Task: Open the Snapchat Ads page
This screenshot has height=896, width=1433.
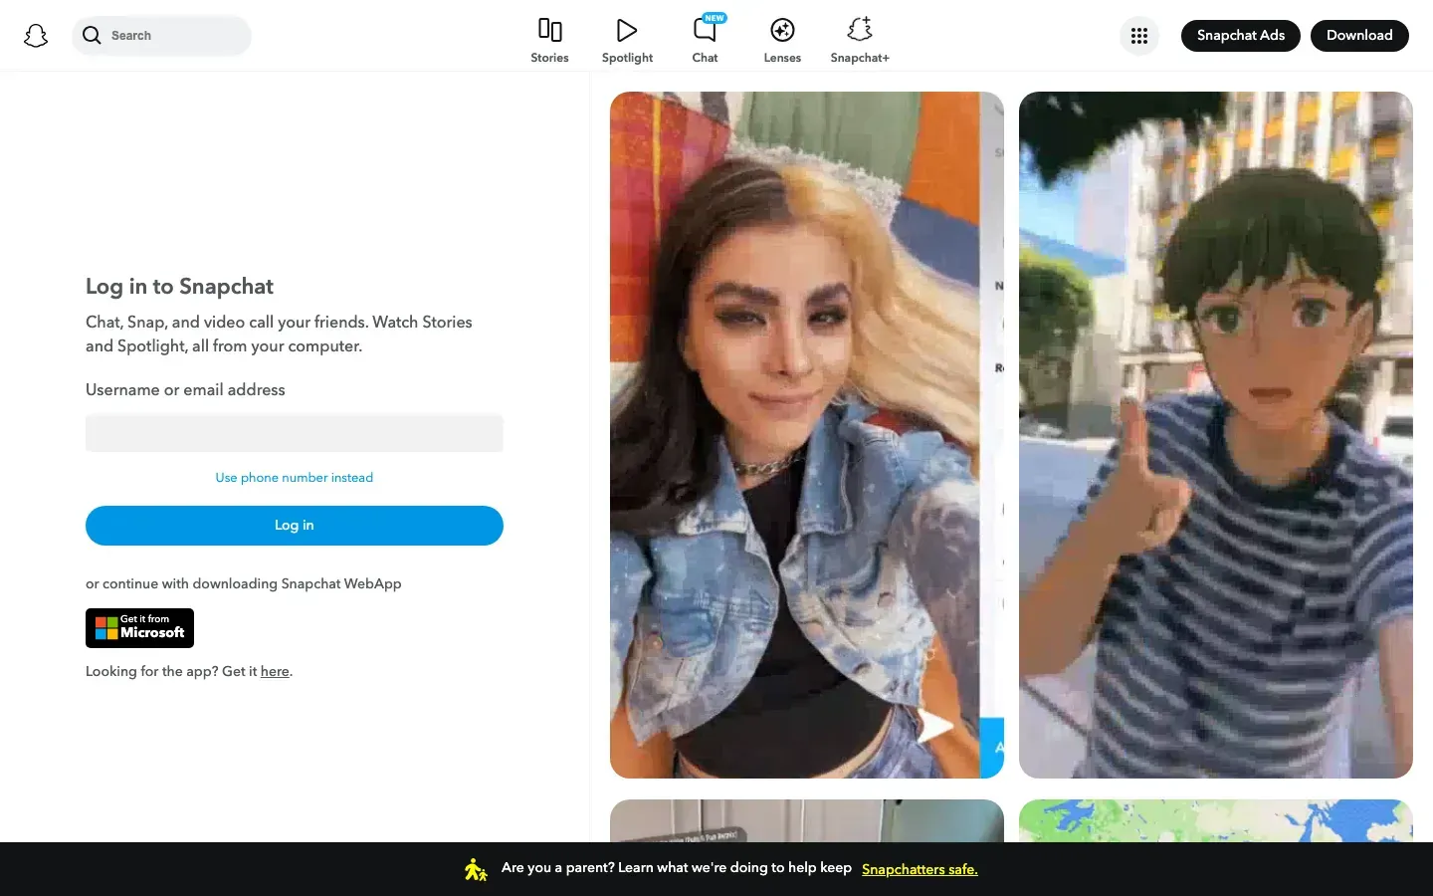Action: 1240,35
